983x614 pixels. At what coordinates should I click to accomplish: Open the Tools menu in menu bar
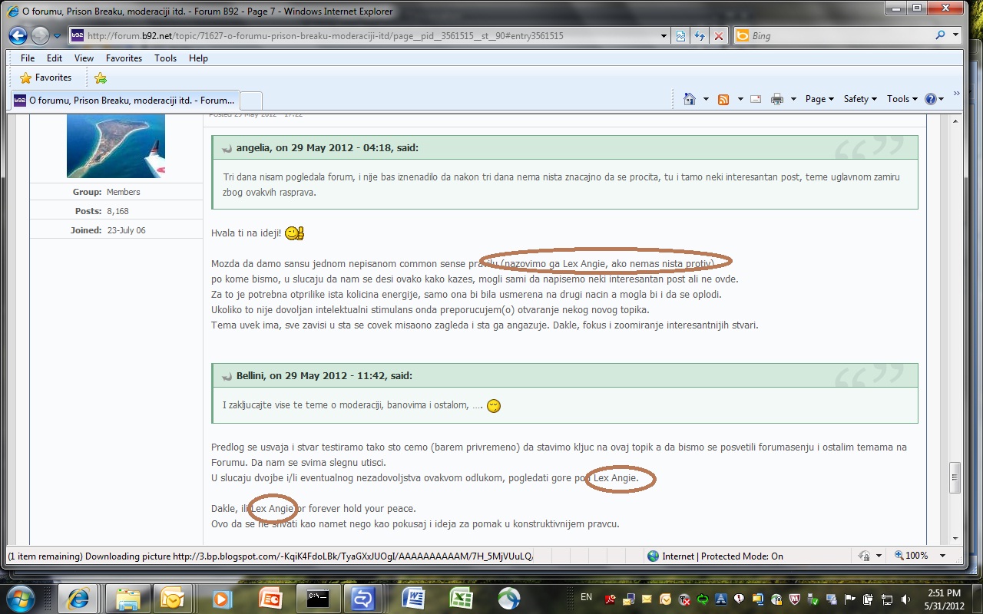point(165,58)
